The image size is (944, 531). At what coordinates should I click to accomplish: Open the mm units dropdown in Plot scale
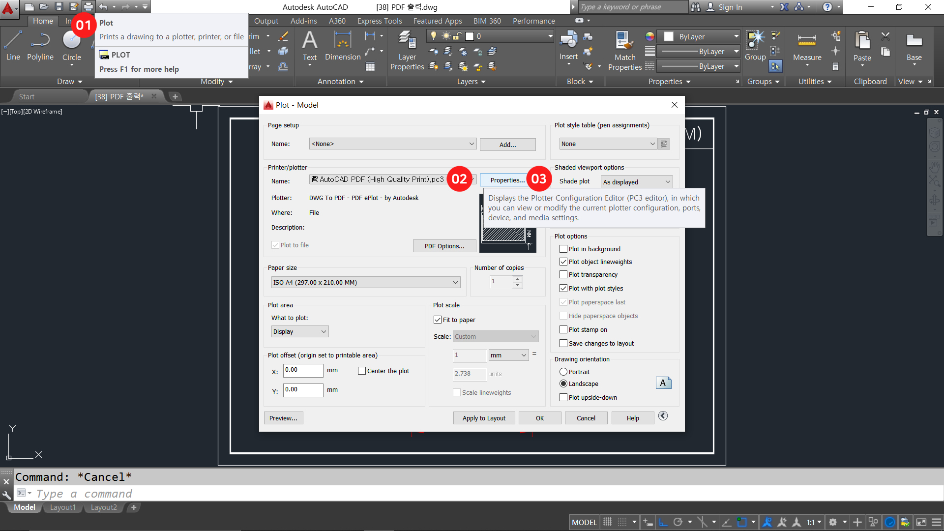508,355
